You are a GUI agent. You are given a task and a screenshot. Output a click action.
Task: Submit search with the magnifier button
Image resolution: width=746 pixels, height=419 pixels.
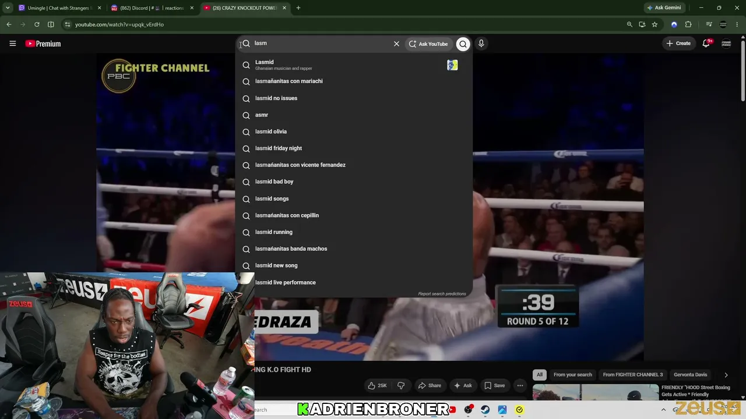(x=463, y=44)
